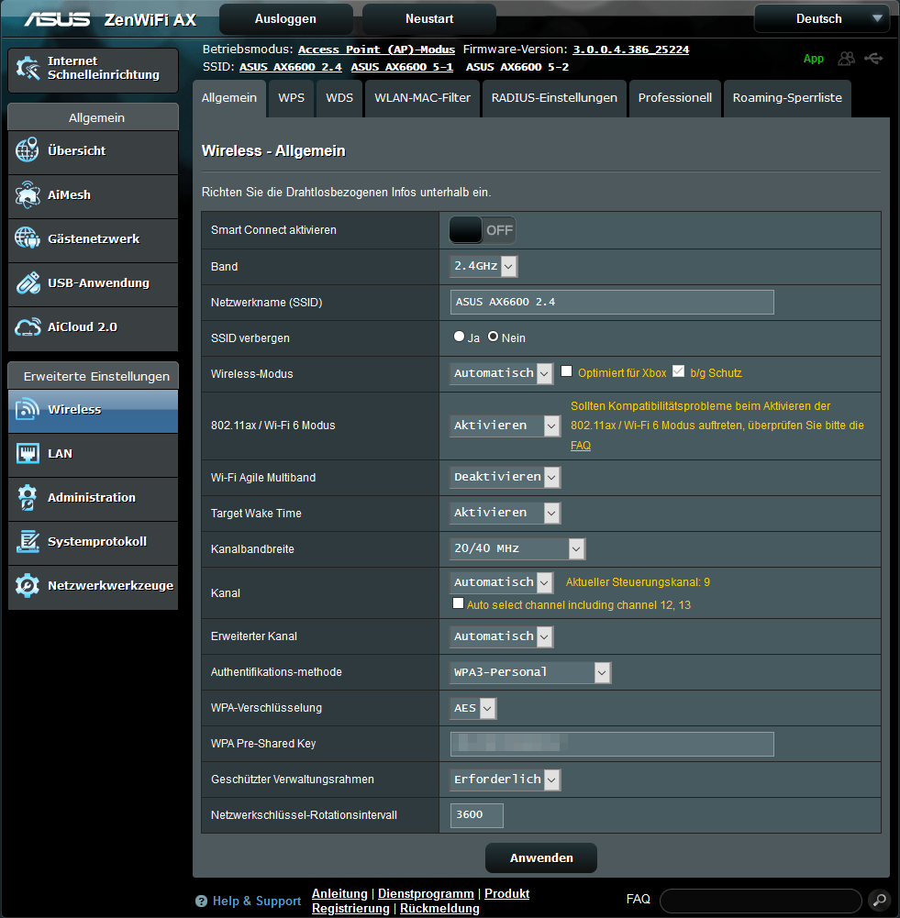This screenshot has height=918, width=900.
Task: Open the Band dropdown showing 2.4GHz
Action: (483, 266)
